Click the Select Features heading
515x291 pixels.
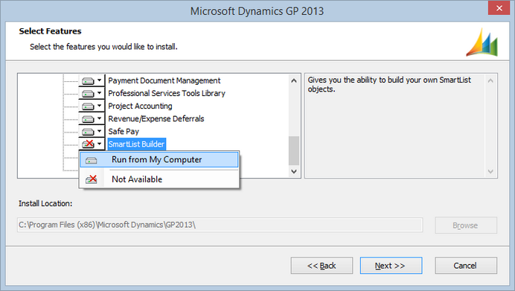pyautogui.click(x=50, y=31)
